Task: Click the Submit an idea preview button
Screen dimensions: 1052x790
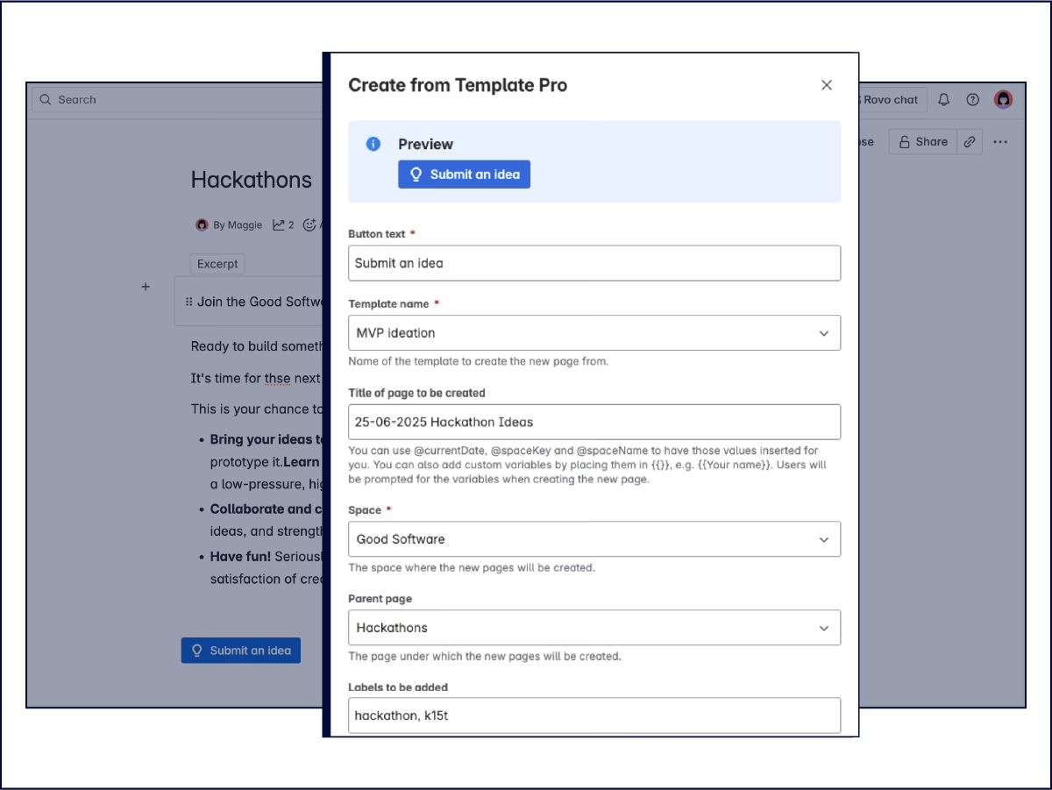Action: 464,174
